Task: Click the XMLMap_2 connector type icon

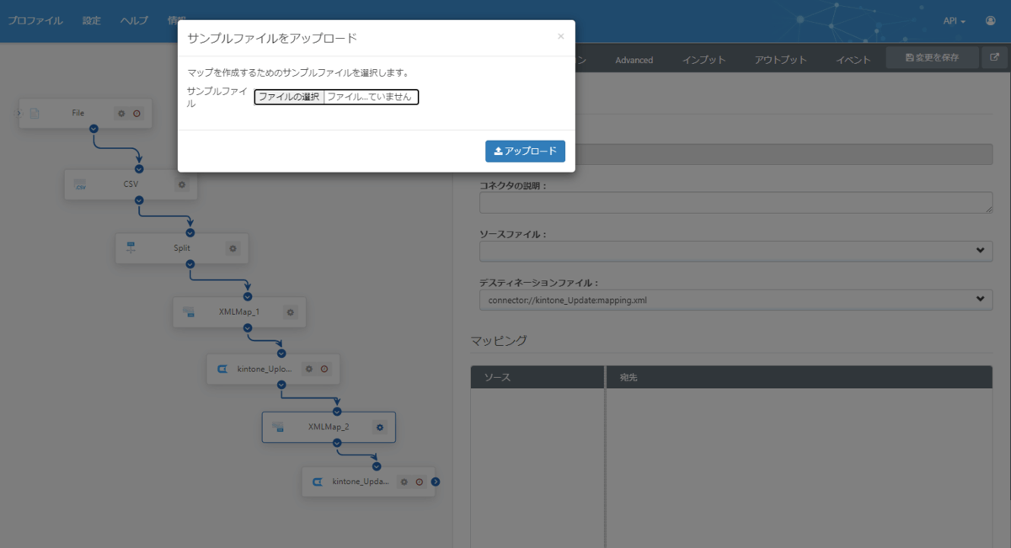Action: 278,428
